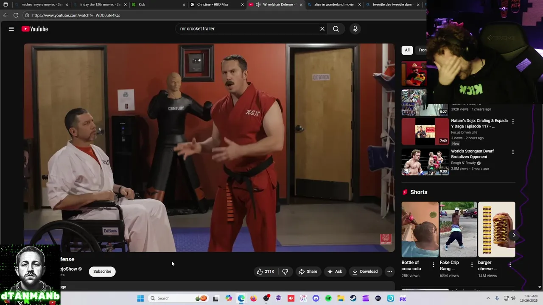Open the Bottle of coca cola short
Screen dimensions: 543x305
click(420, 229)
